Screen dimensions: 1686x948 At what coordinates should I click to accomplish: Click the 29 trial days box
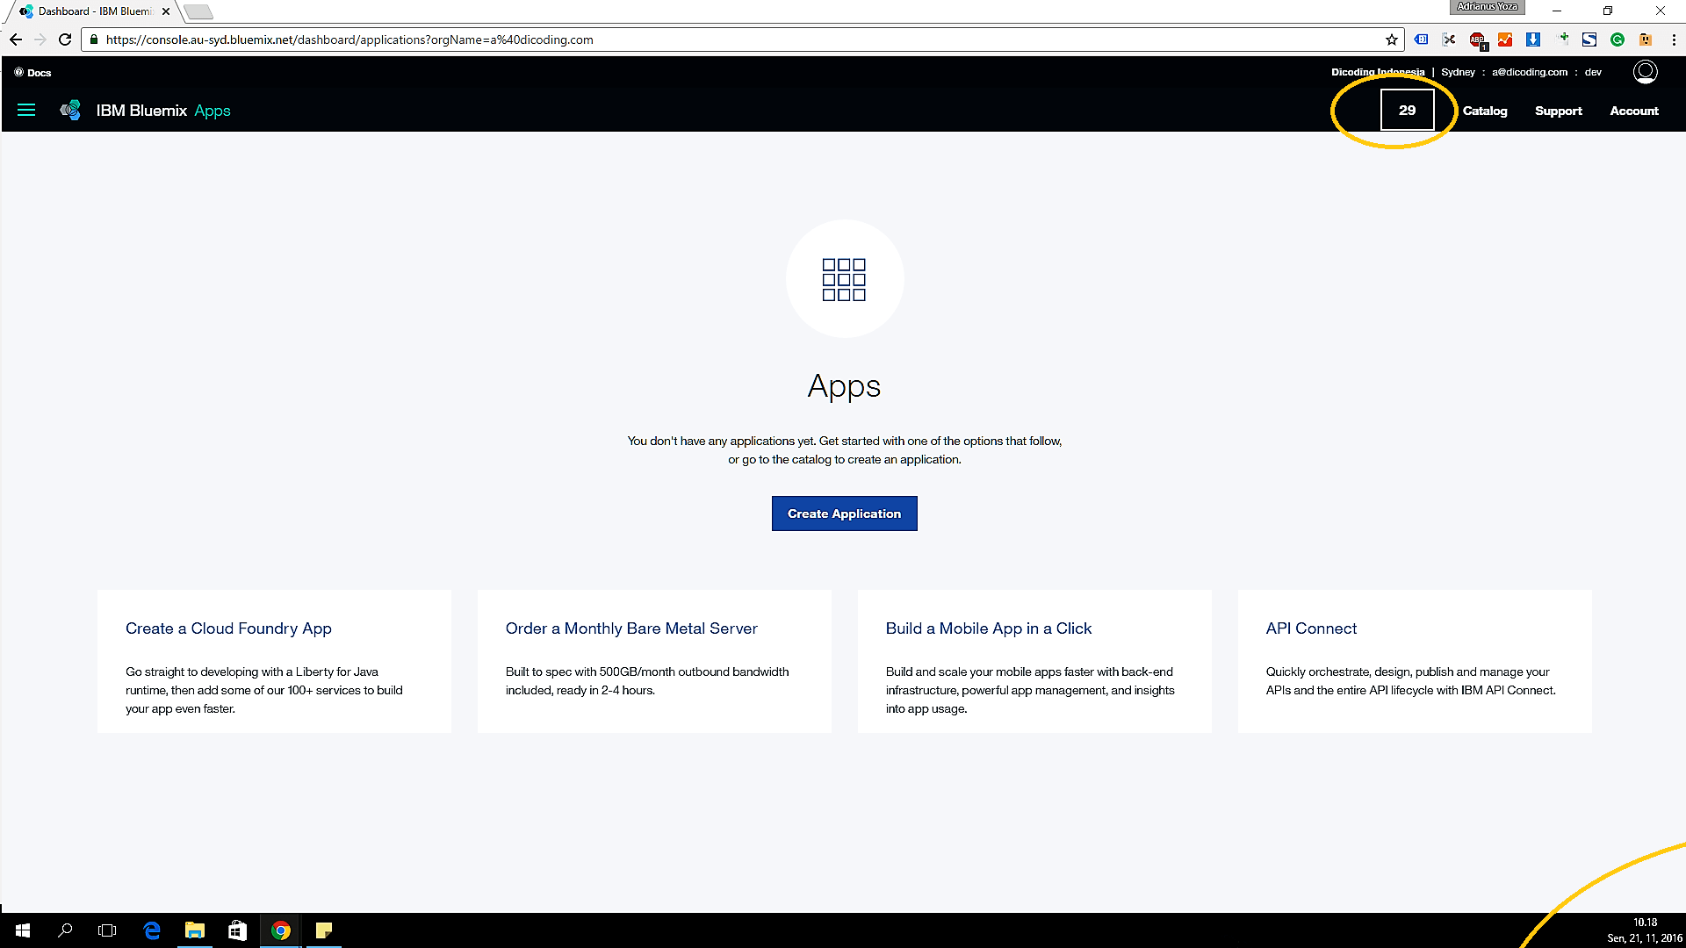[x=1407, y=110]
